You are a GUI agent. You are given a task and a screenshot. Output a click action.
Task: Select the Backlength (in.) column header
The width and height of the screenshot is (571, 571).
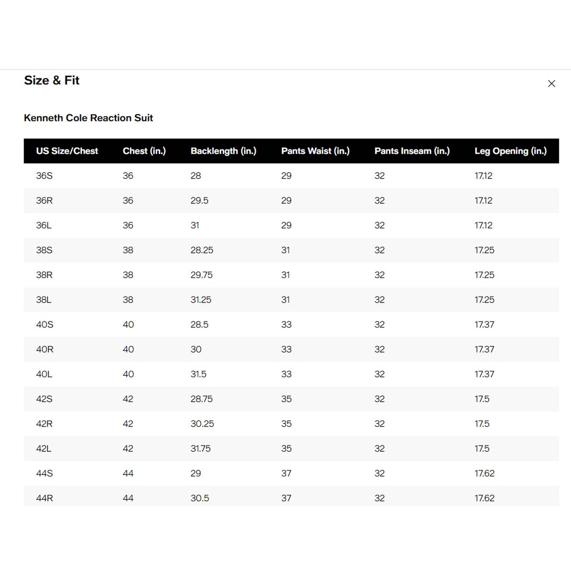click(x=223, y=151)
